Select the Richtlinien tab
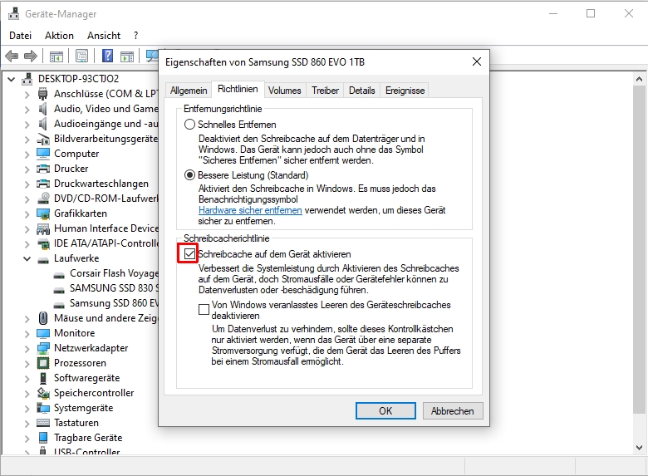Image resolution: width=648 pixels, height=476 pixels. click(x=238, y=89)
